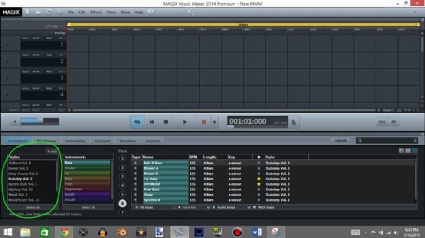
Task: Open the mouse mode dropdown arrow in the toolbar
Action: pyautogui.click(x=193, y=15)
